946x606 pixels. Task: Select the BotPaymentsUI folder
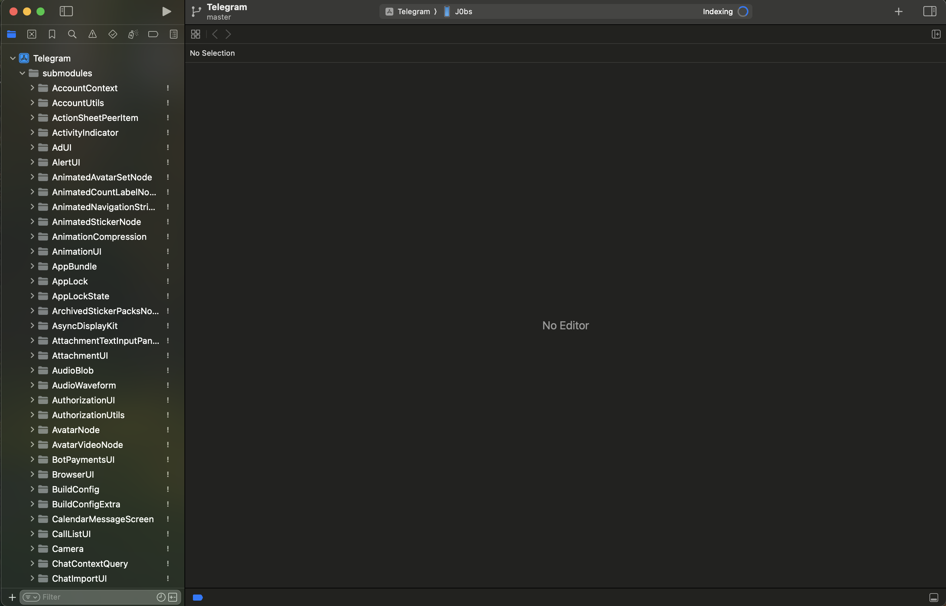click(92, 460)
